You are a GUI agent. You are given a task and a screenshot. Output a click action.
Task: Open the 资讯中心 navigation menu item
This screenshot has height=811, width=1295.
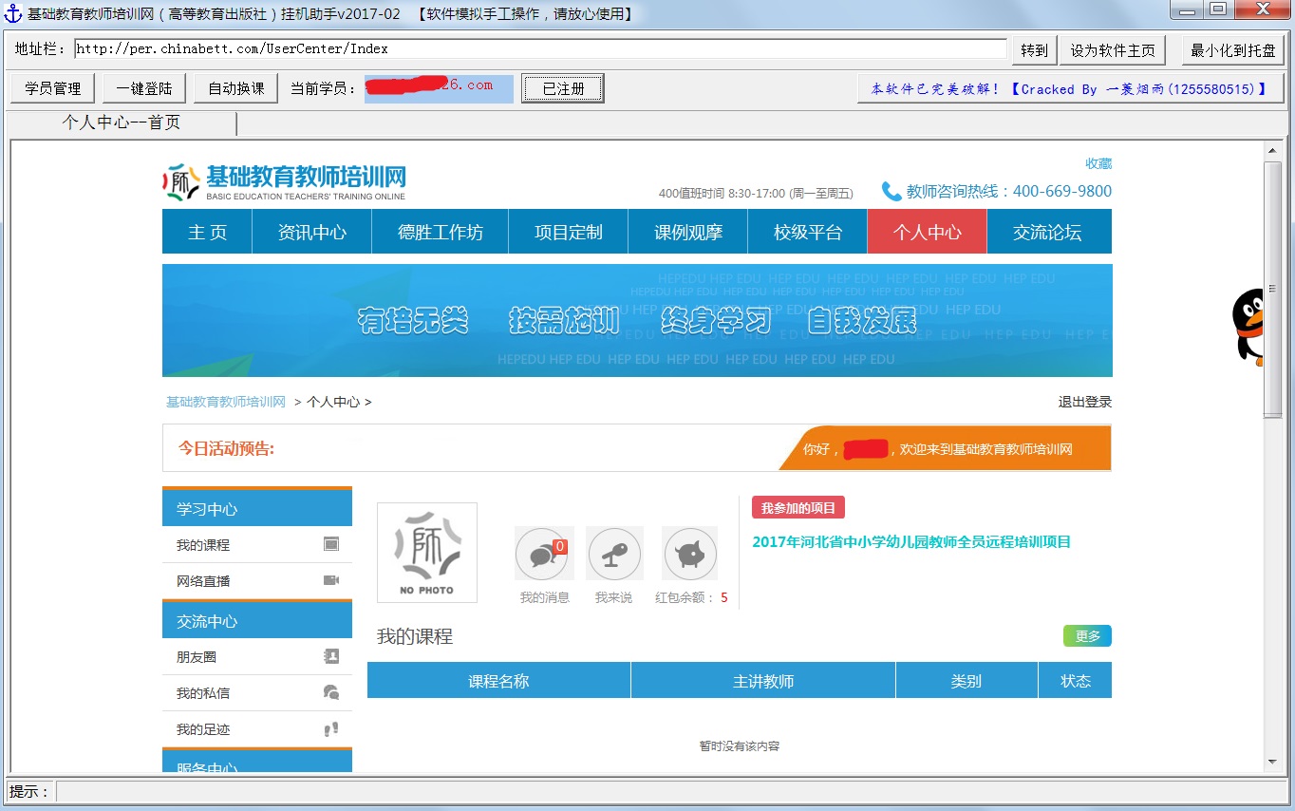tap(311, 232)
